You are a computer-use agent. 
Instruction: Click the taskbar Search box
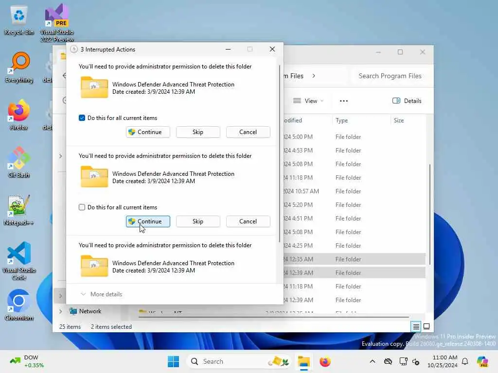[x=239, y=361]
